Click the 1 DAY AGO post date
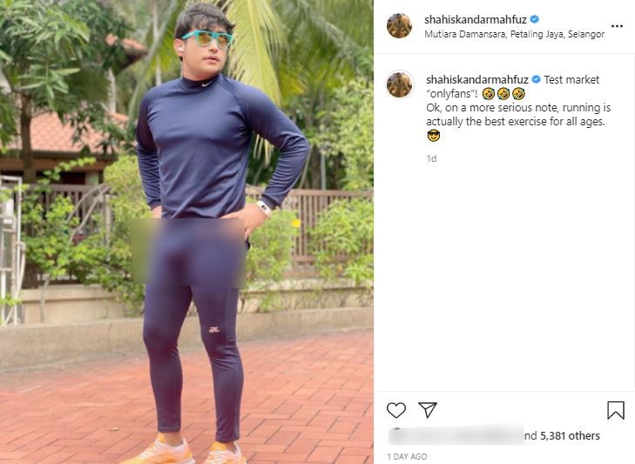The width and height of the screenshot is (635, 464). pyautogui.click(x=407, y=456)
